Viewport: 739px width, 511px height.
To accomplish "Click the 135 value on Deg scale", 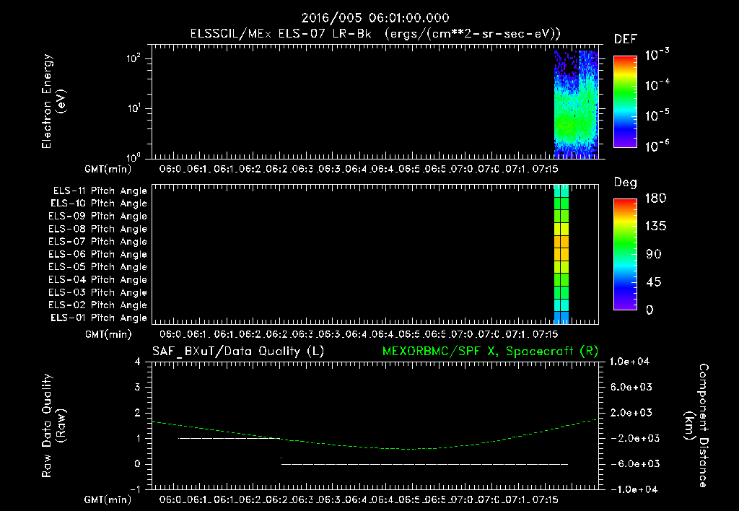I will click(x=655, y=227).
